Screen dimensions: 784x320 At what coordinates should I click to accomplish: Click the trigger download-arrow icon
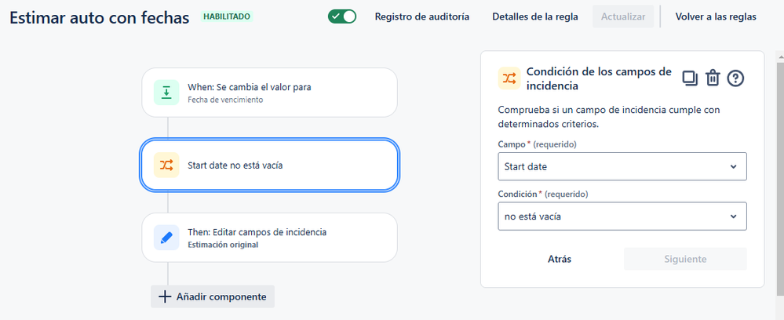click(166, 93)
